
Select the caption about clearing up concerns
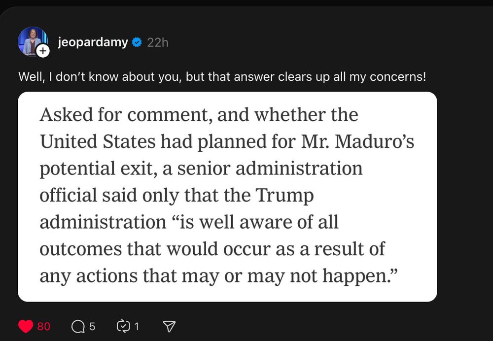[x=222, y=77]
